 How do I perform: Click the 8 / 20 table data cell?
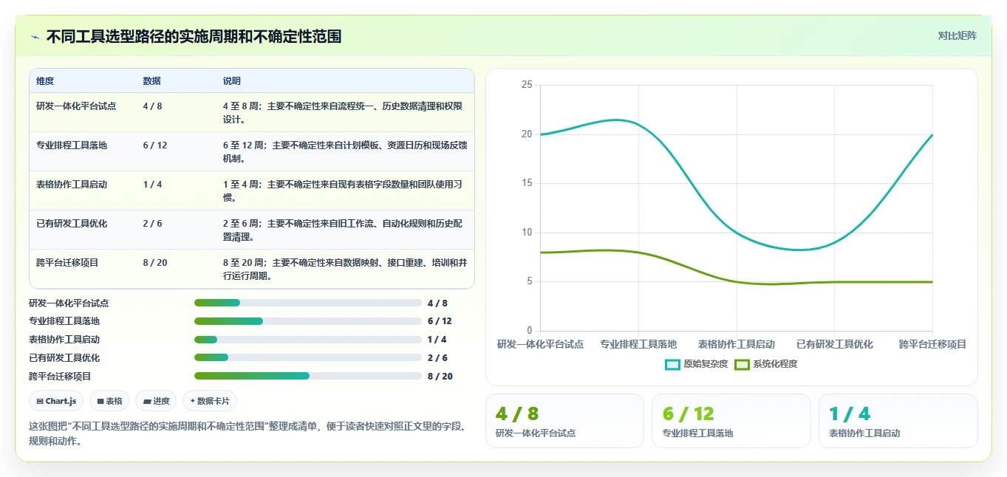(155, 263)
